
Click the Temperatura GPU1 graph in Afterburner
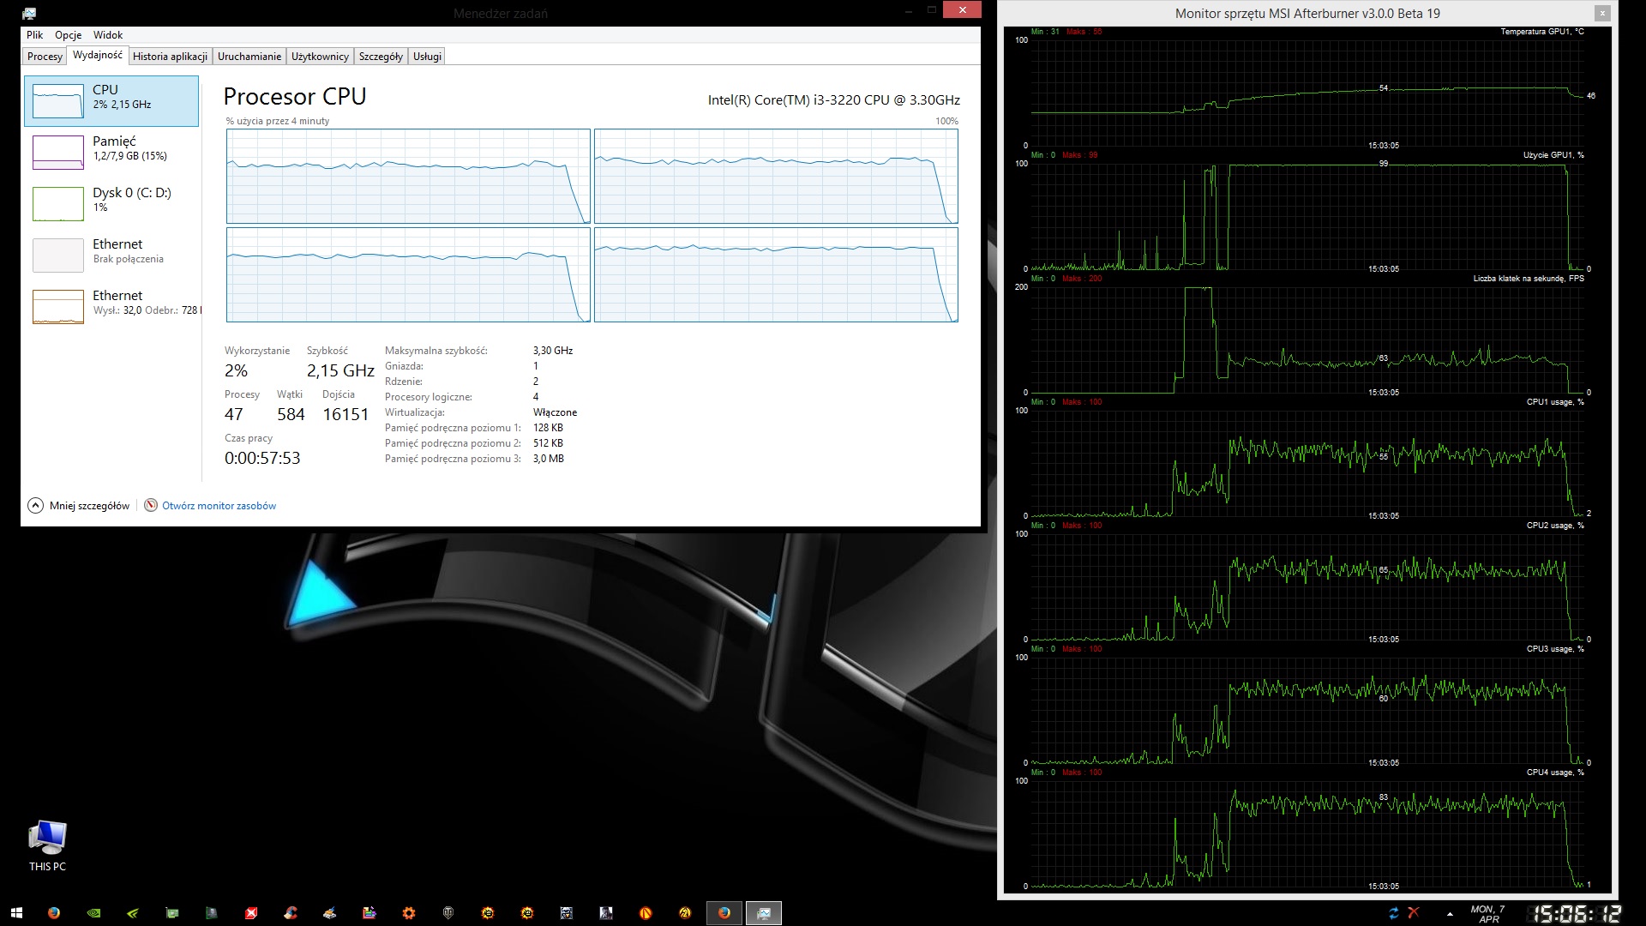(x=1307, y=92)
